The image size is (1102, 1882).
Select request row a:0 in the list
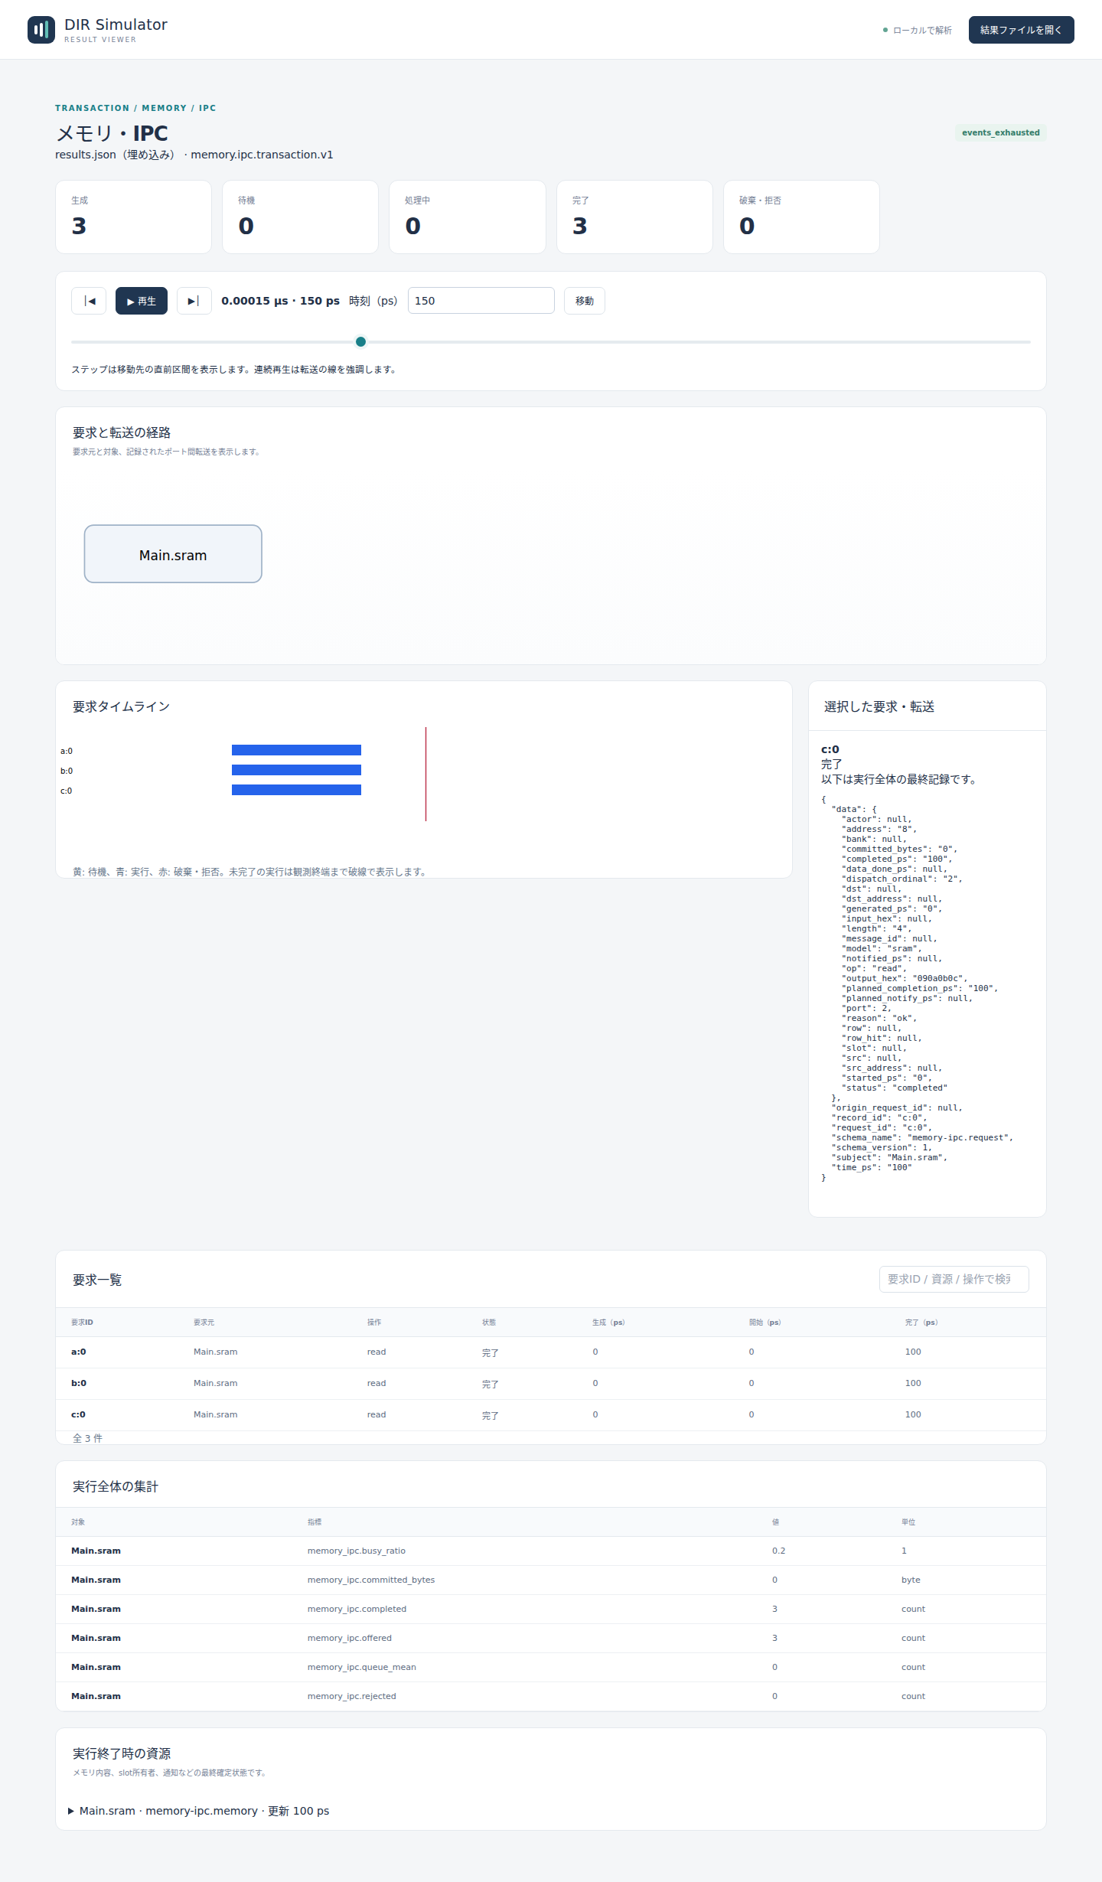click(551, 1352)
